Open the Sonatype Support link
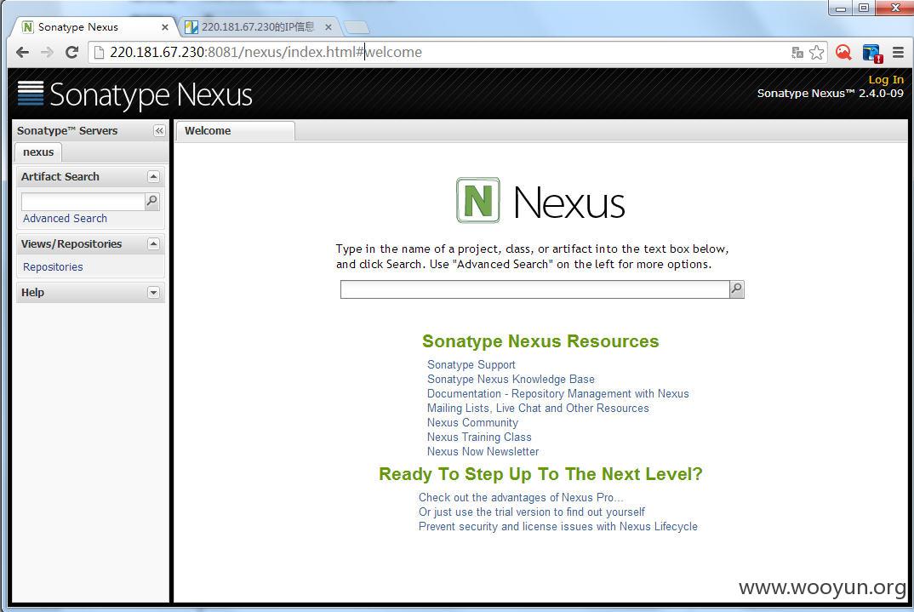914x612 pixels. (471, 364)
